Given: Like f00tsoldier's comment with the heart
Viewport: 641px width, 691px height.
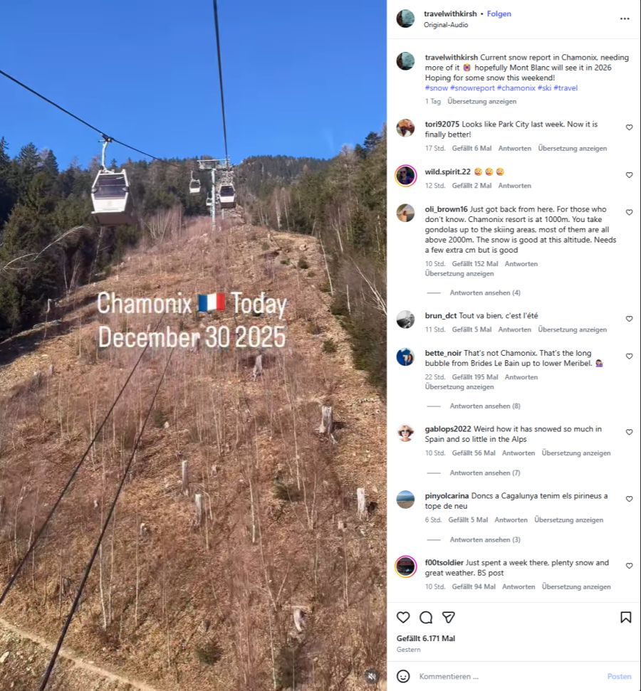Looking at the screenshot, I should click(629, 566).
